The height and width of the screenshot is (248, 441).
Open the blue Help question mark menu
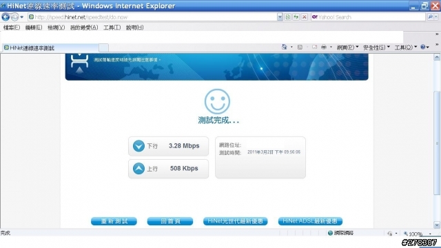(424, 48)
